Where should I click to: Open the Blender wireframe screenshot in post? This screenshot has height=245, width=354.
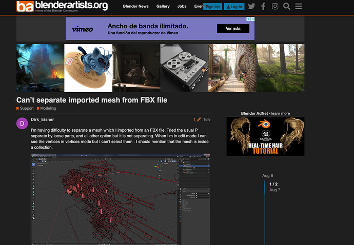[121, 199]
